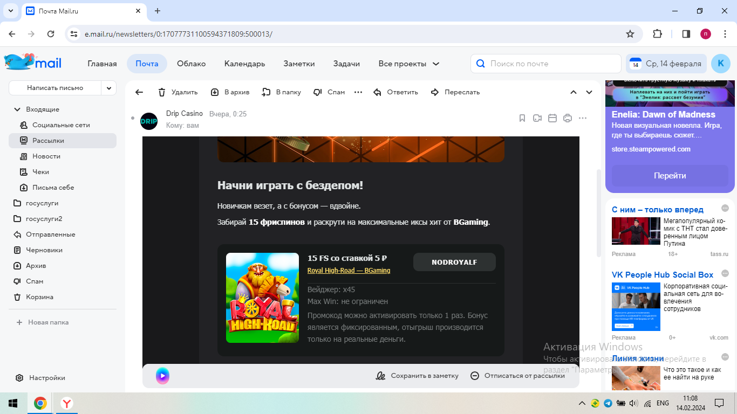Create a folder with Новая папка
The image size is (737, 414).
click(43, 322)
